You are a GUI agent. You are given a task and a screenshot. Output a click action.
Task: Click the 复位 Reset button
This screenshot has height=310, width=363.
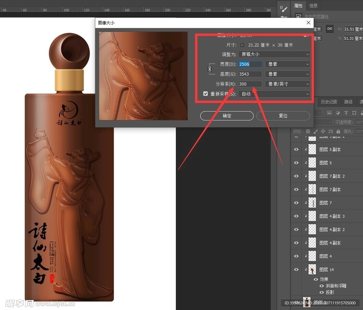[x=283, y=116]
